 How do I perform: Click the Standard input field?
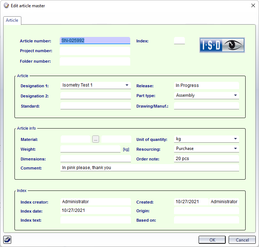coord(95,106)
